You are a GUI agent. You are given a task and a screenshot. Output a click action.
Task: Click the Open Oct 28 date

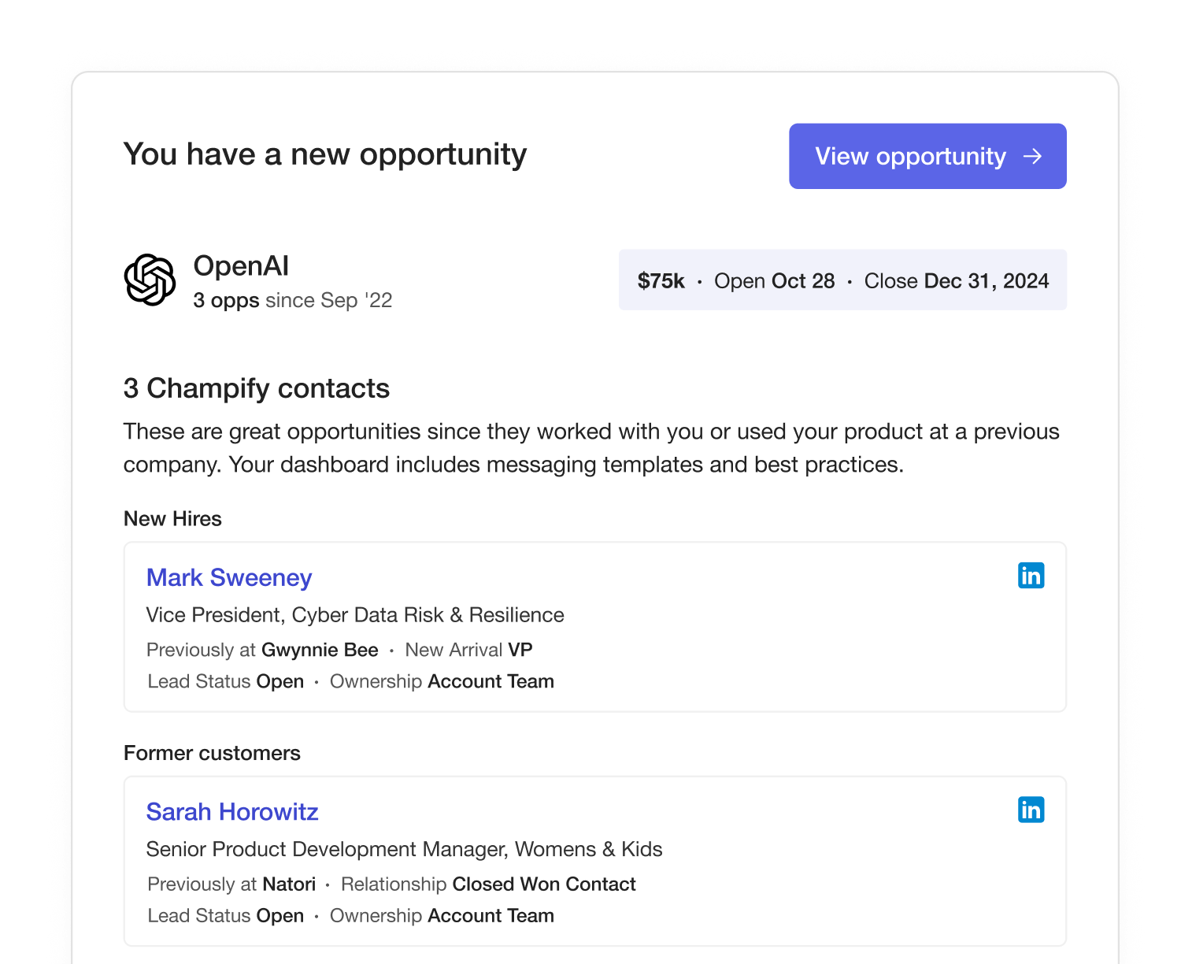774,281
